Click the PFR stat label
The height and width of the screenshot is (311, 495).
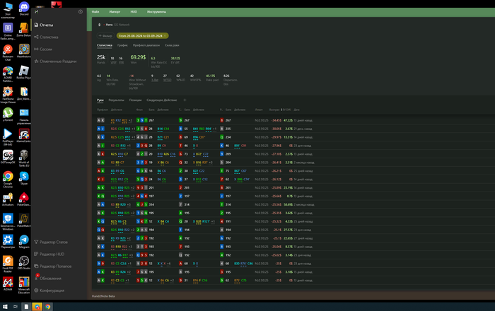point(121,62)
